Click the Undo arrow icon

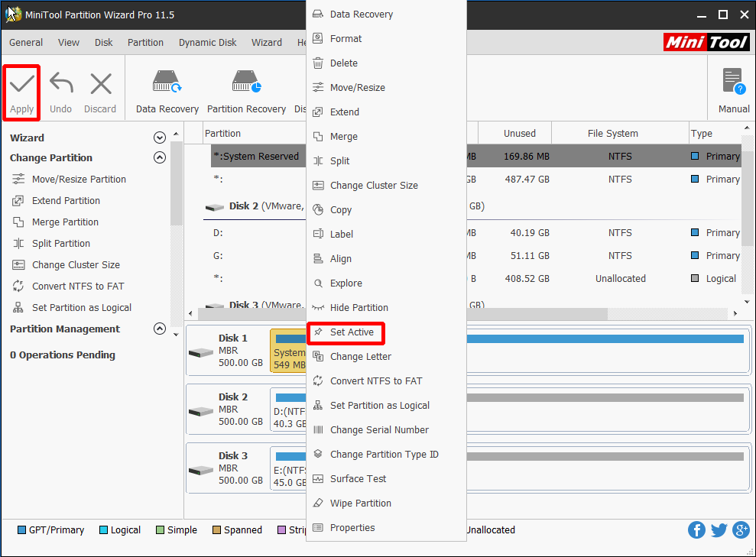click(61, 83)
